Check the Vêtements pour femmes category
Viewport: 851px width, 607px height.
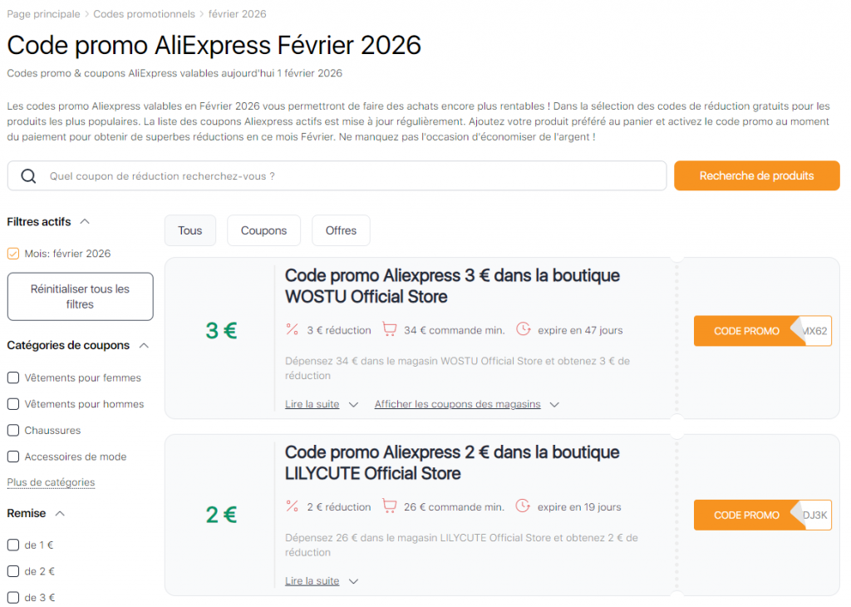pyautogui.click(x=12, y=377)
